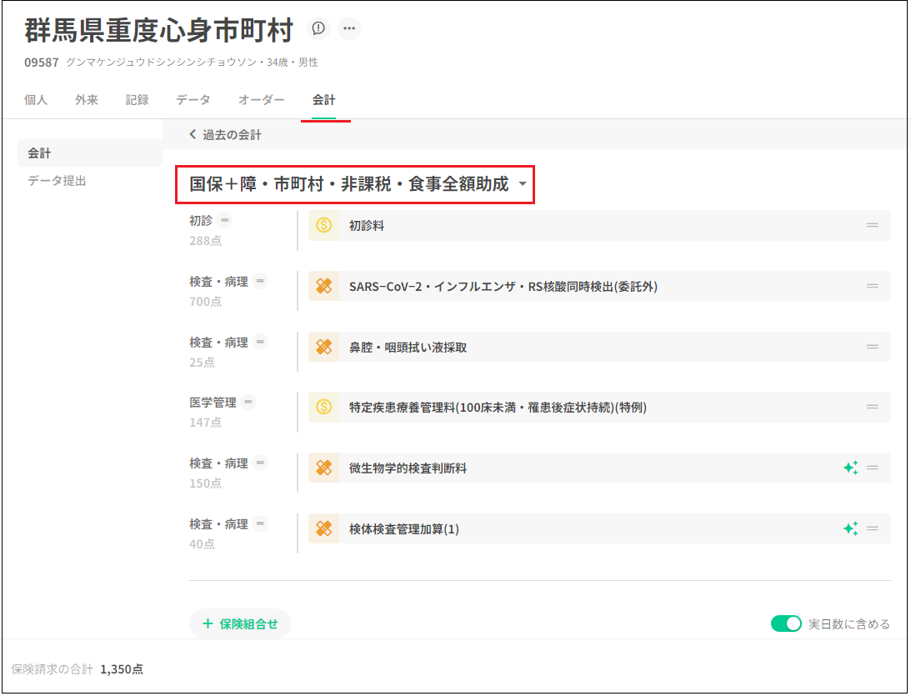Click coin icon on 特定疾患療養管理料 row
911x696 pixels.
(324, 408)
